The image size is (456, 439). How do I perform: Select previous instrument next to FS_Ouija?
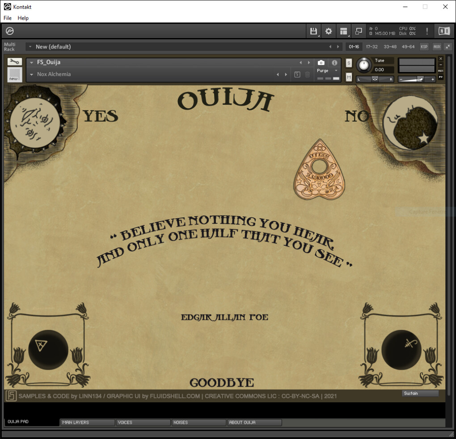[301, 63]
